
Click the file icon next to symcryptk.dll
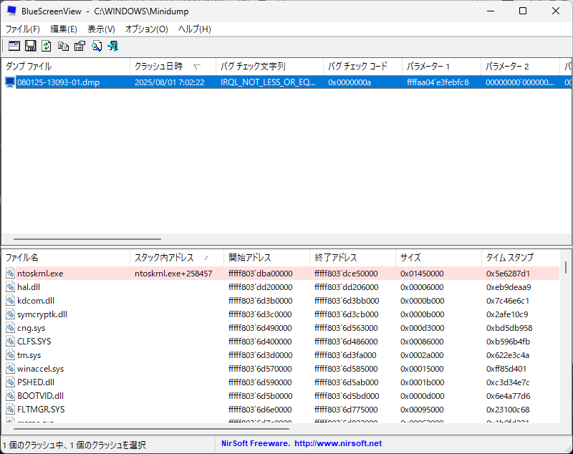coord(10,314)
